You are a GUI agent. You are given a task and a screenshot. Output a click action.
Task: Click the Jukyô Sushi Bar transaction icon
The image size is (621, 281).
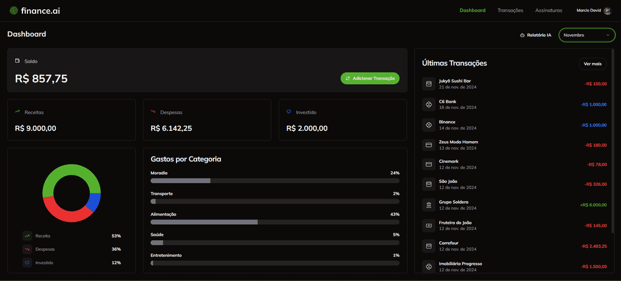pyautogui.click(x=428, y=84)
